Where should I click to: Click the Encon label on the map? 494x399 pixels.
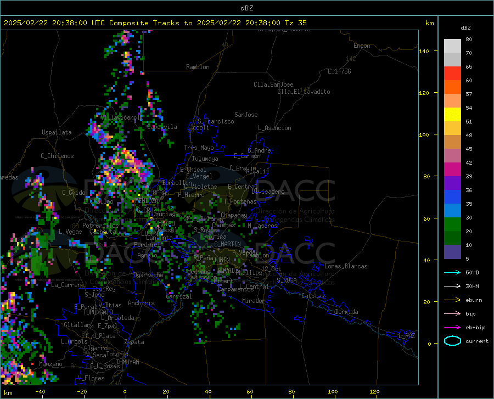(362, 46)
